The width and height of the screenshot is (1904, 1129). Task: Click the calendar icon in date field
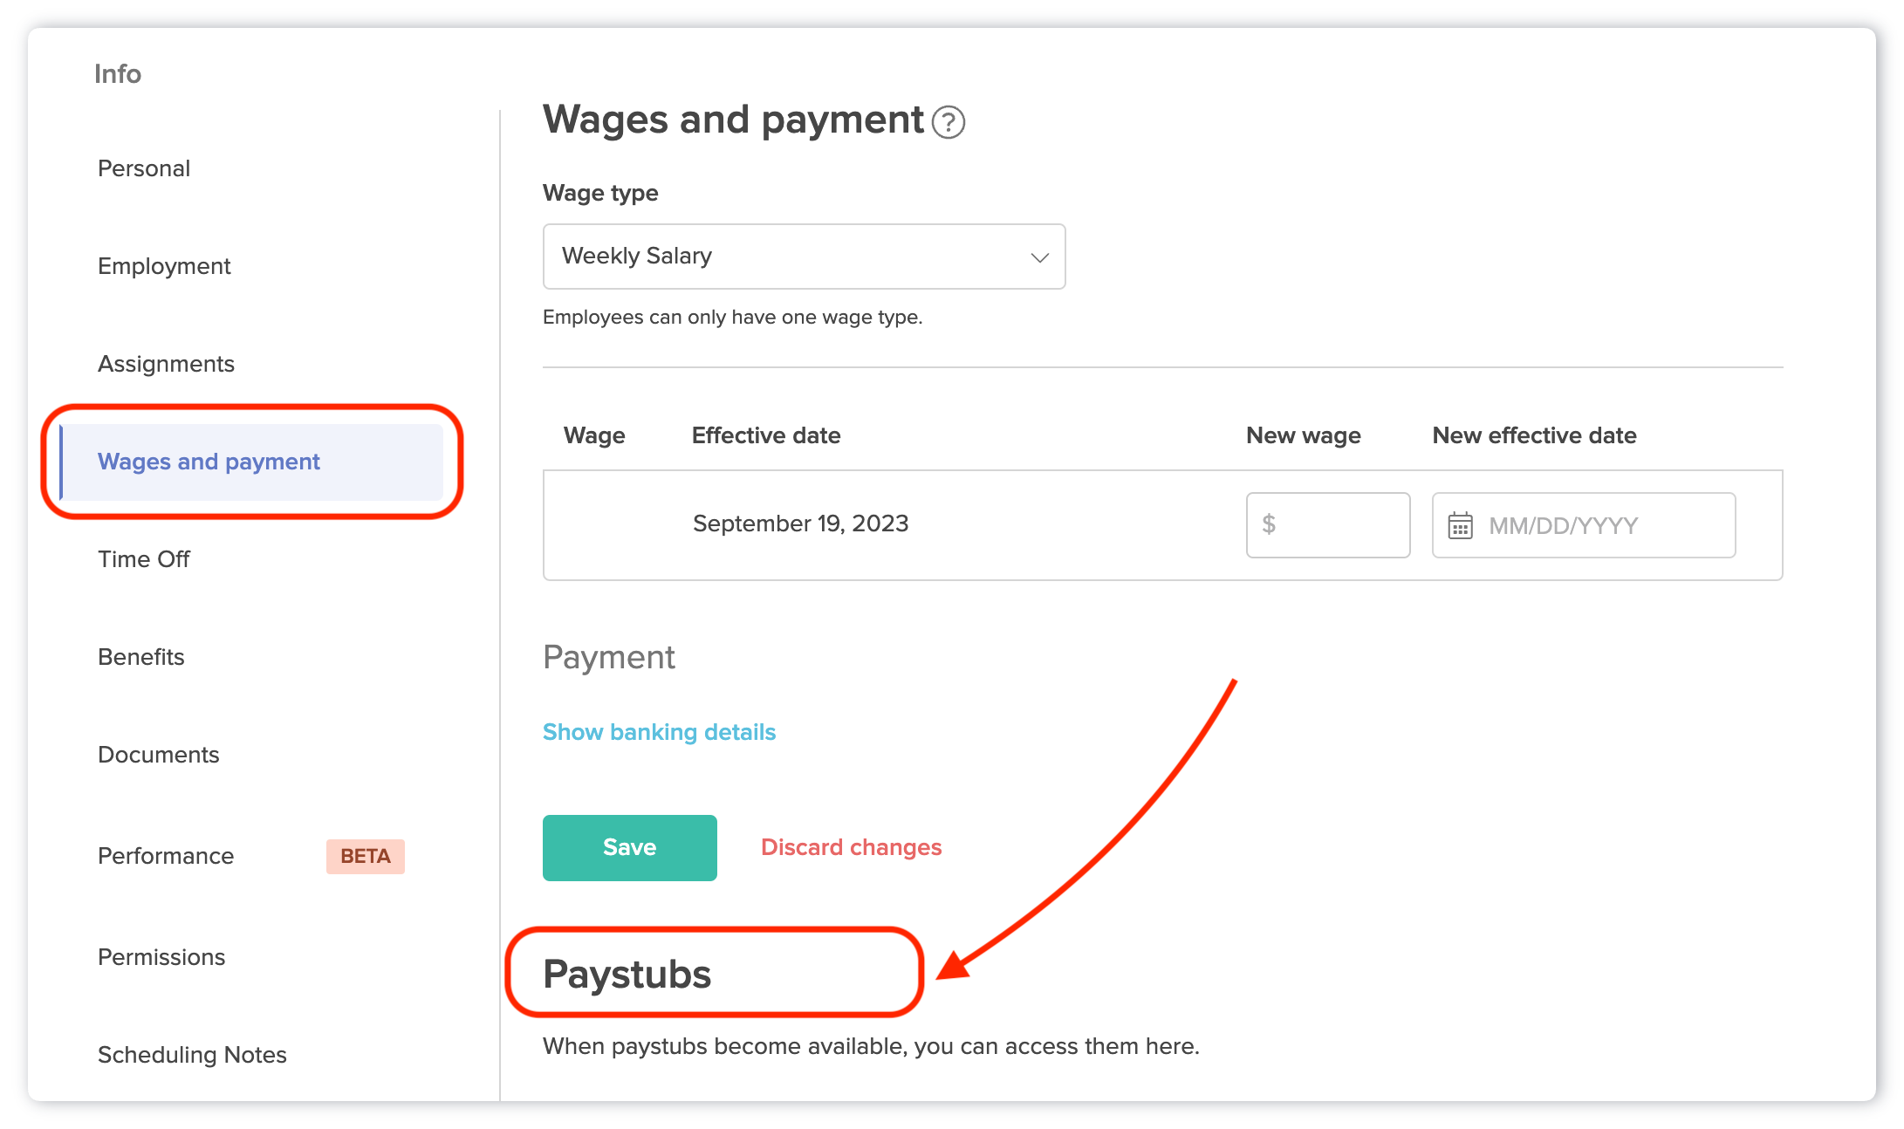coord(1460,525)
